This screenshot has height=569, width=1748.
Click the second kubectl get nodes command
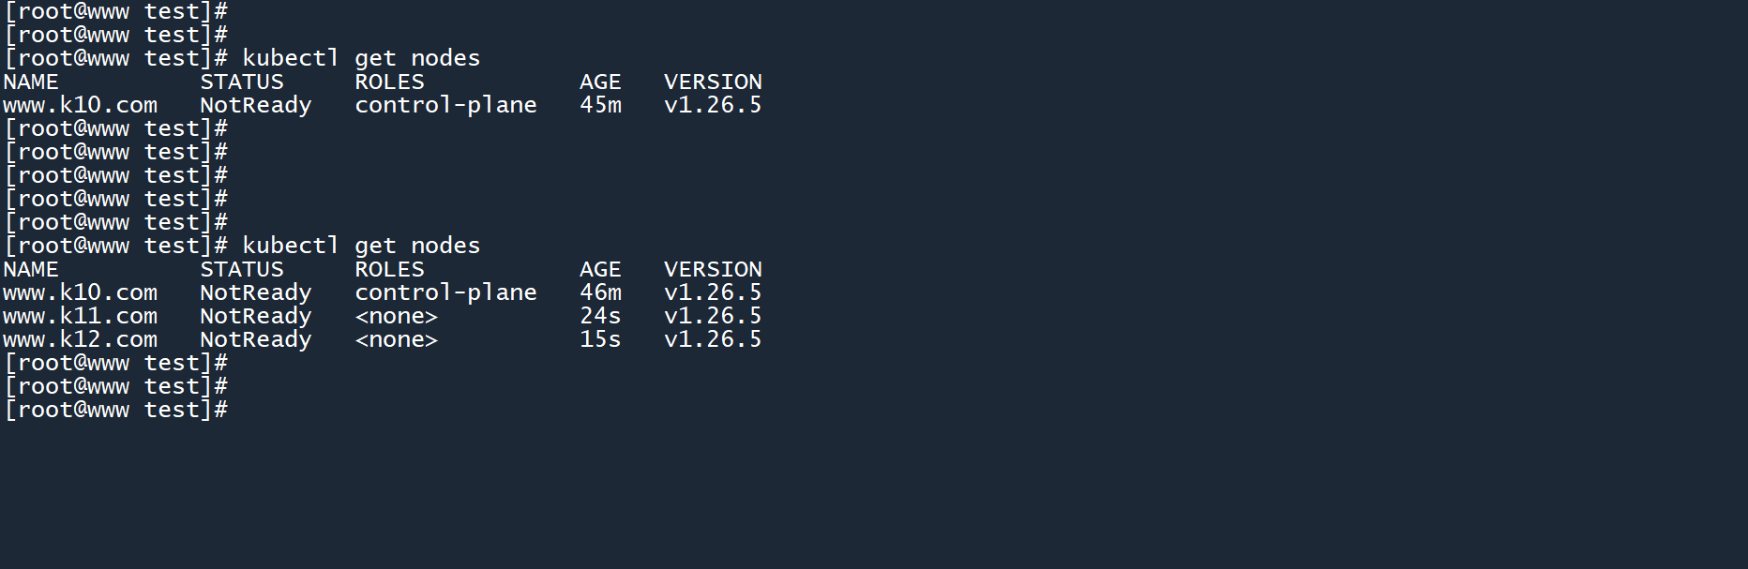coord(361,247)
